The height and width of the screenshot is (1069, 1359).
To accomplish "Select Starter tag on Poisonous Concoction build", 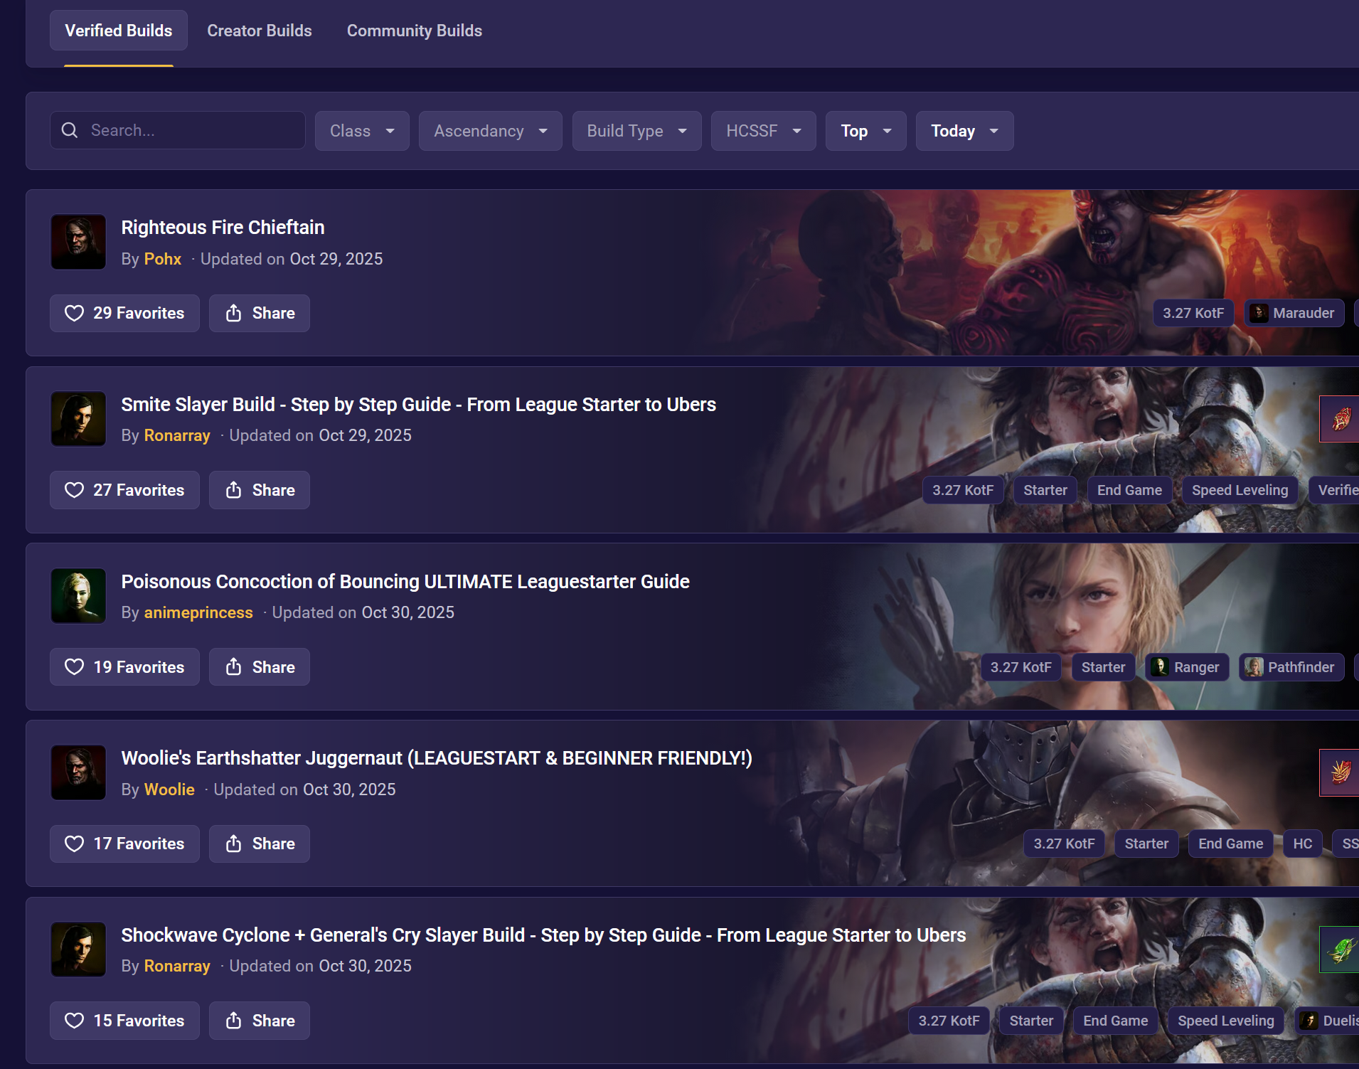I will [x=1104, y=667].
